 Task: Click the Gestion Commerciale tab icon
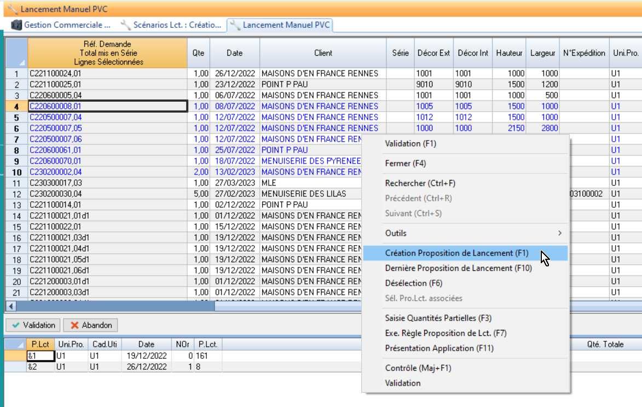point(16,25)
